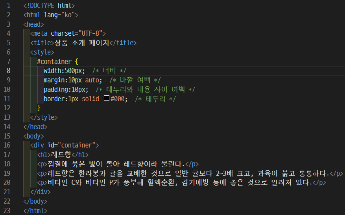
Task: Click line number 16 in the gutter
Action: (x=7, y=145)
